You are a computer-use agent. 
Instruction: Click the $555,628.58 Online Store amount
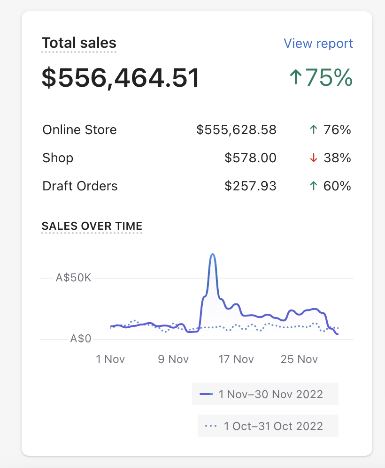[x=236, y=130]
